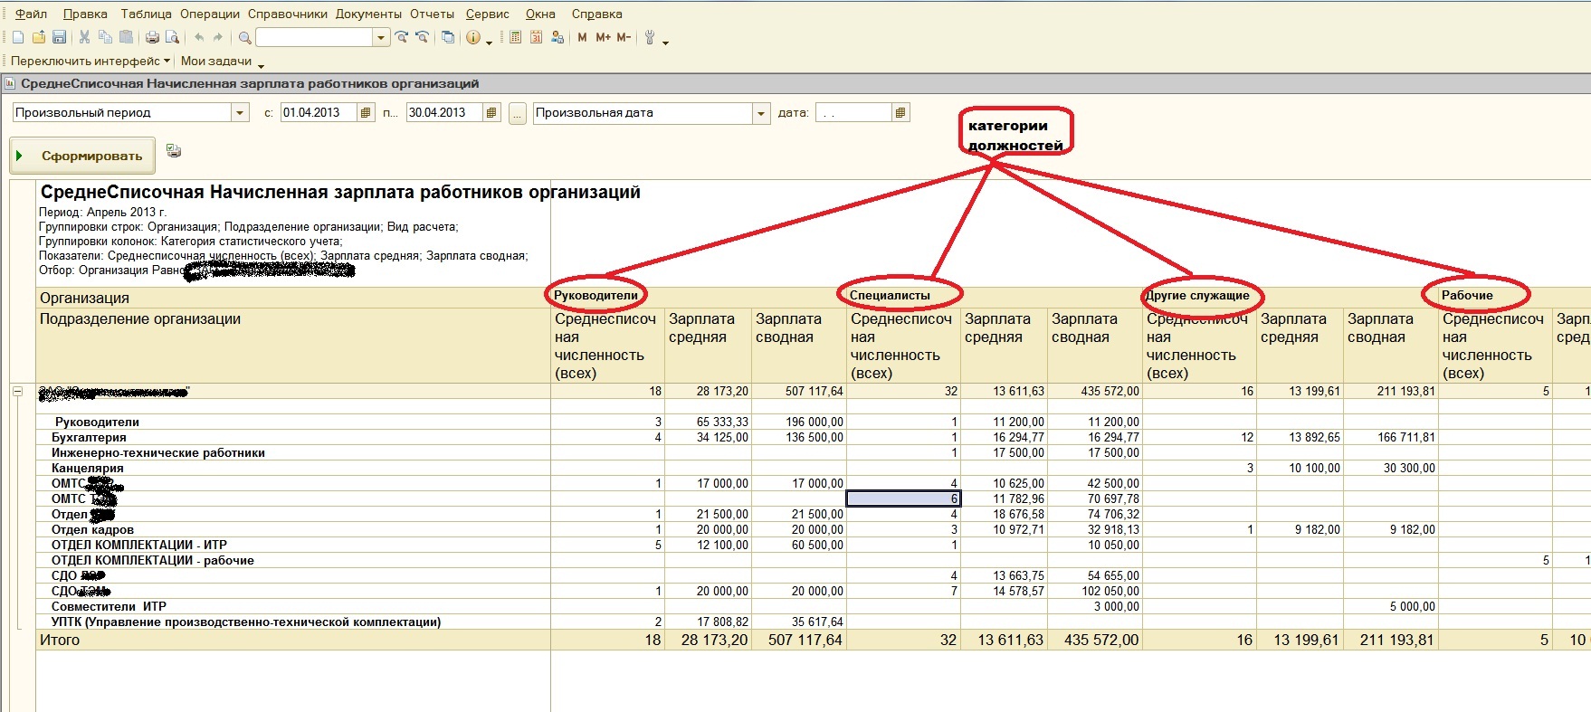Open calendar picker for end date 30.04.2013
This screenshot has width=1591, height=712.
(x=491, y=112)
